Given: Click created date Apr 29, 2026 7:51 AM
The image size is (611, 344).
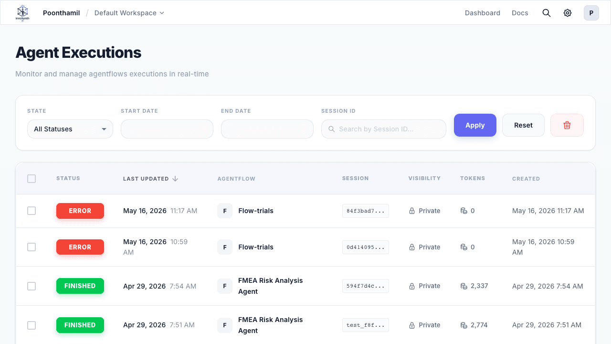Looking at the screenshot, I should click(x=547, y=325).
